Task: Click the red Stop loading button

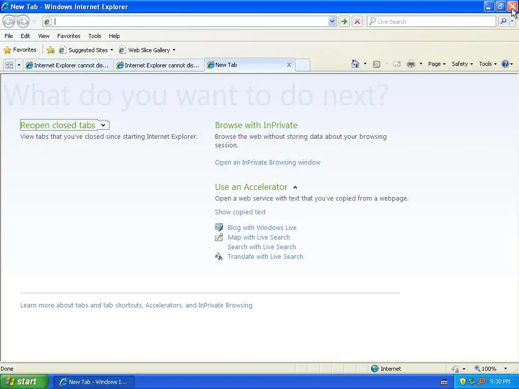Action: point(357,21)
